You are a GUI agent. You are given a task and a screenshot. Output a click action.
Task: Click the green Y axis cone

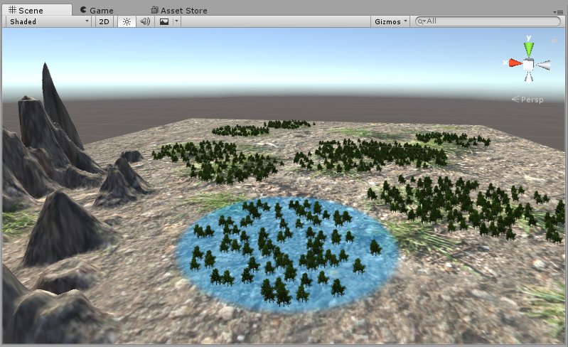528,48
